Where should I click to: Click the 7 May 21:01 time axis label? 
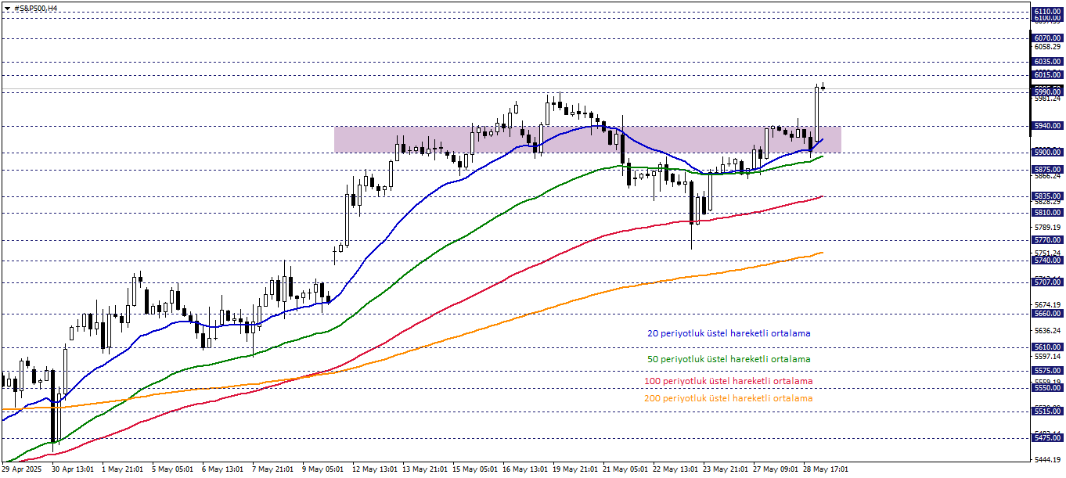pos(273,470)
